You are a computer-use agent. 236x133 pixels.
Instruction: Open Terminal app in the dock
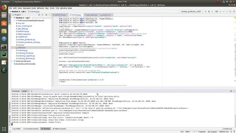click(4, 47)
